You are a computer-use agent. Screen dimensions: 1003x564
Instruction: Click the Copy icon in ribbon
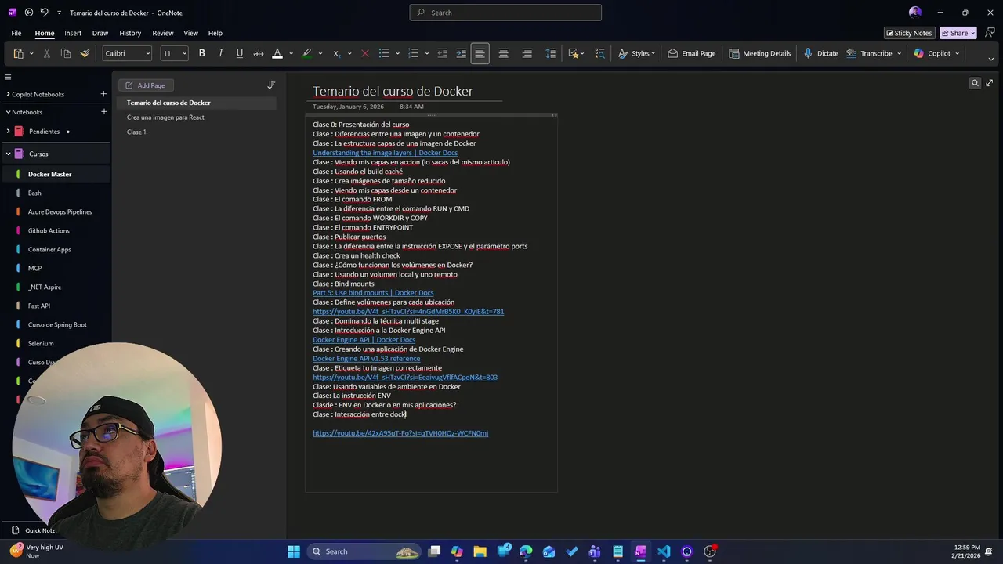coord(66,53)
